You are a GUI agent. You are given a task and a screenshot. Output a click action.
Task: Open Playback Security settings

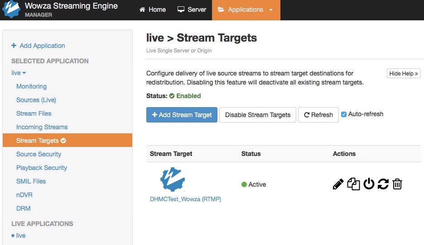click(42, 168)
